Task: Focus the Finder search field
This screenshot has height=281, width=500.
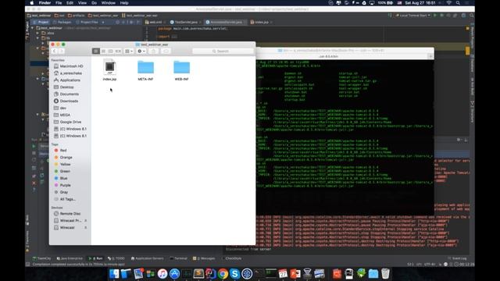Action: click(x=223, y=51)
